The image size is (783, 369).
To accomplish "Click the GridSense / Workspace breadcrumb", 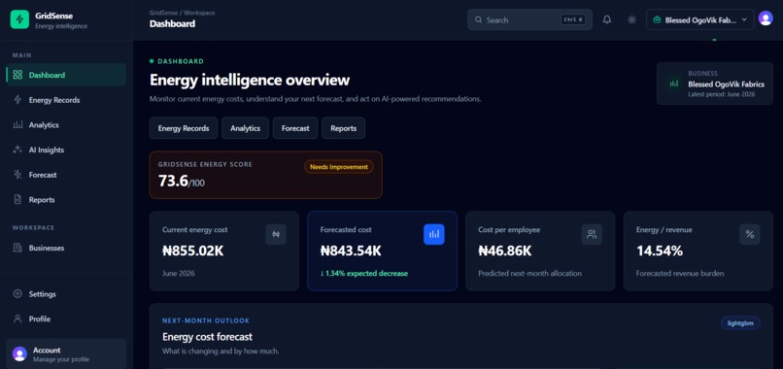I will tap(183, 13).
